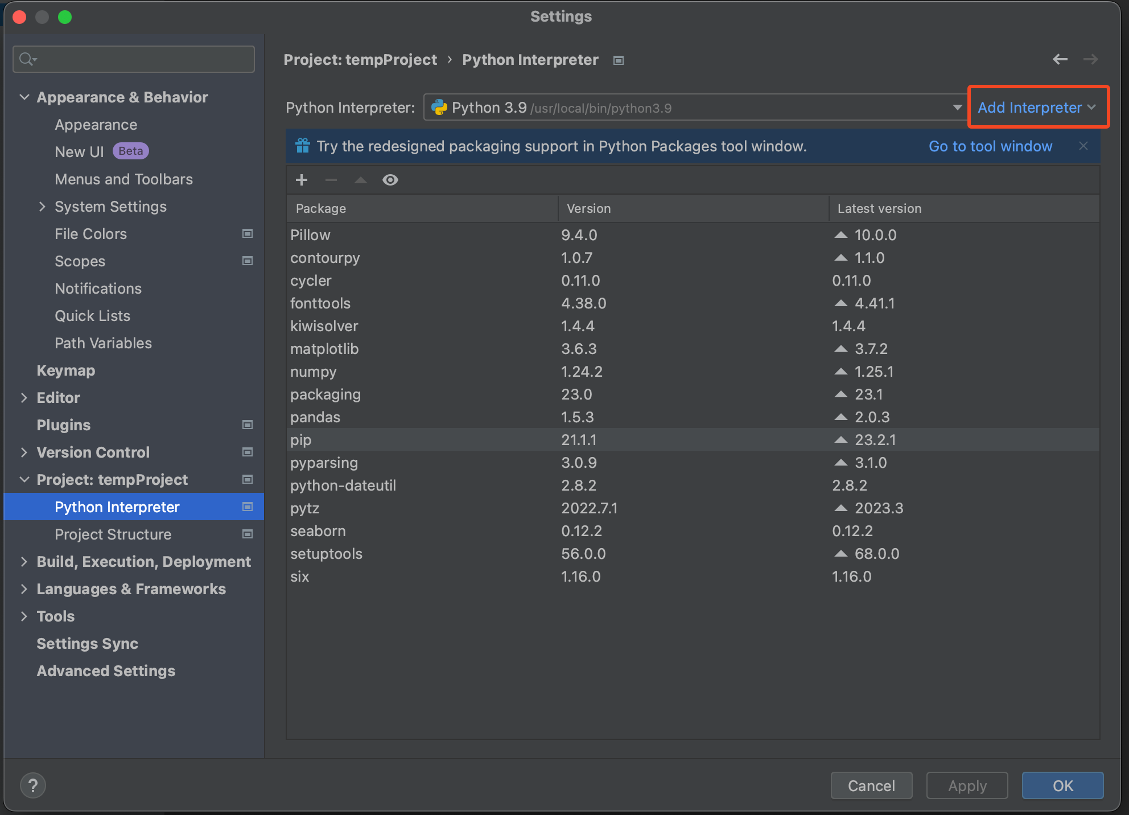1129x815 pixels.
Task: Click marker icon beside Project Structure
Action: [248, 534]
